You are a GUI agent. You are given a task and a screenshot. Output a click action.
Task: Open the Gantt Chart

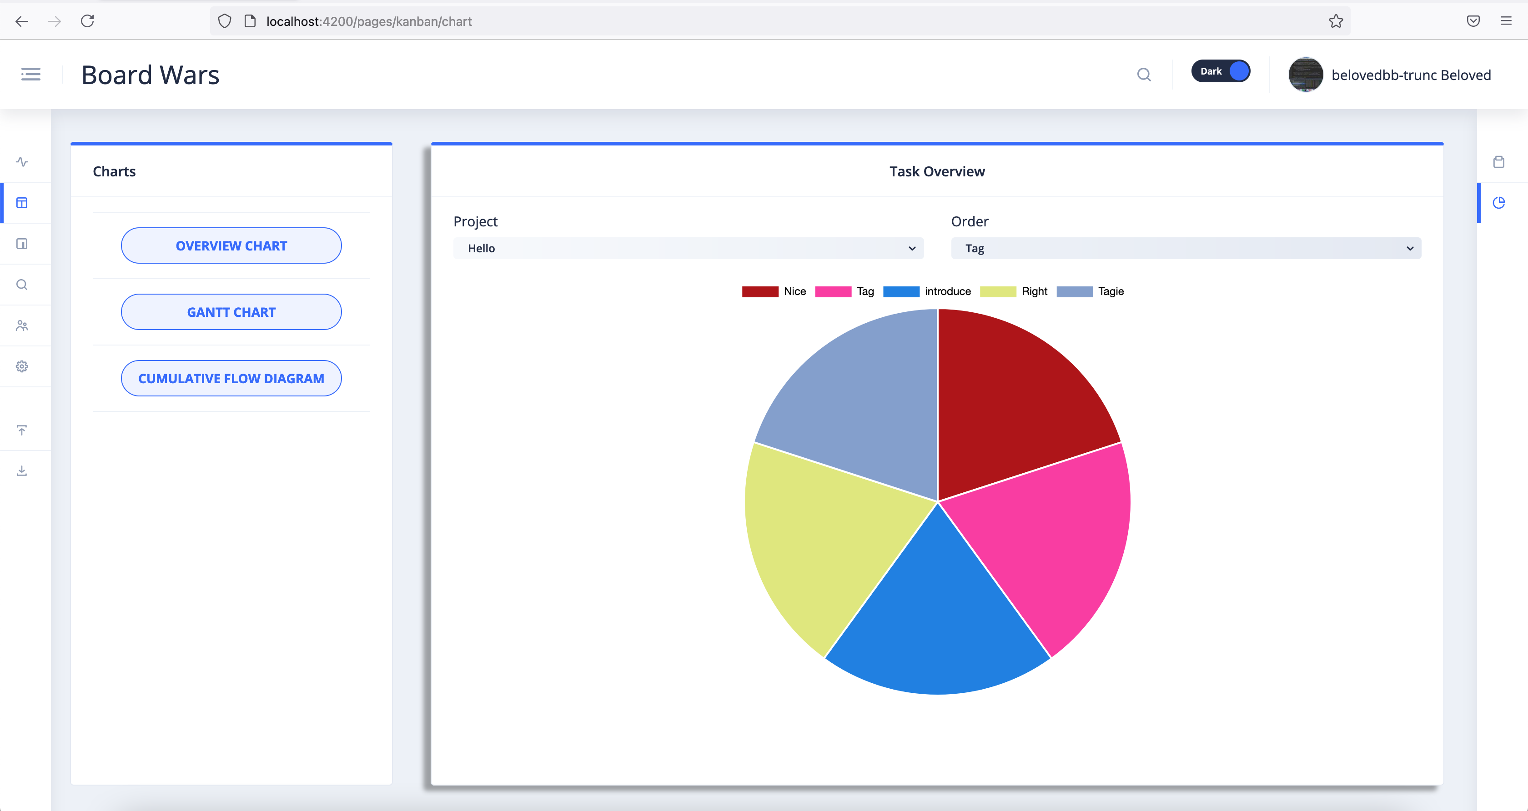click(x=231, y=312)
